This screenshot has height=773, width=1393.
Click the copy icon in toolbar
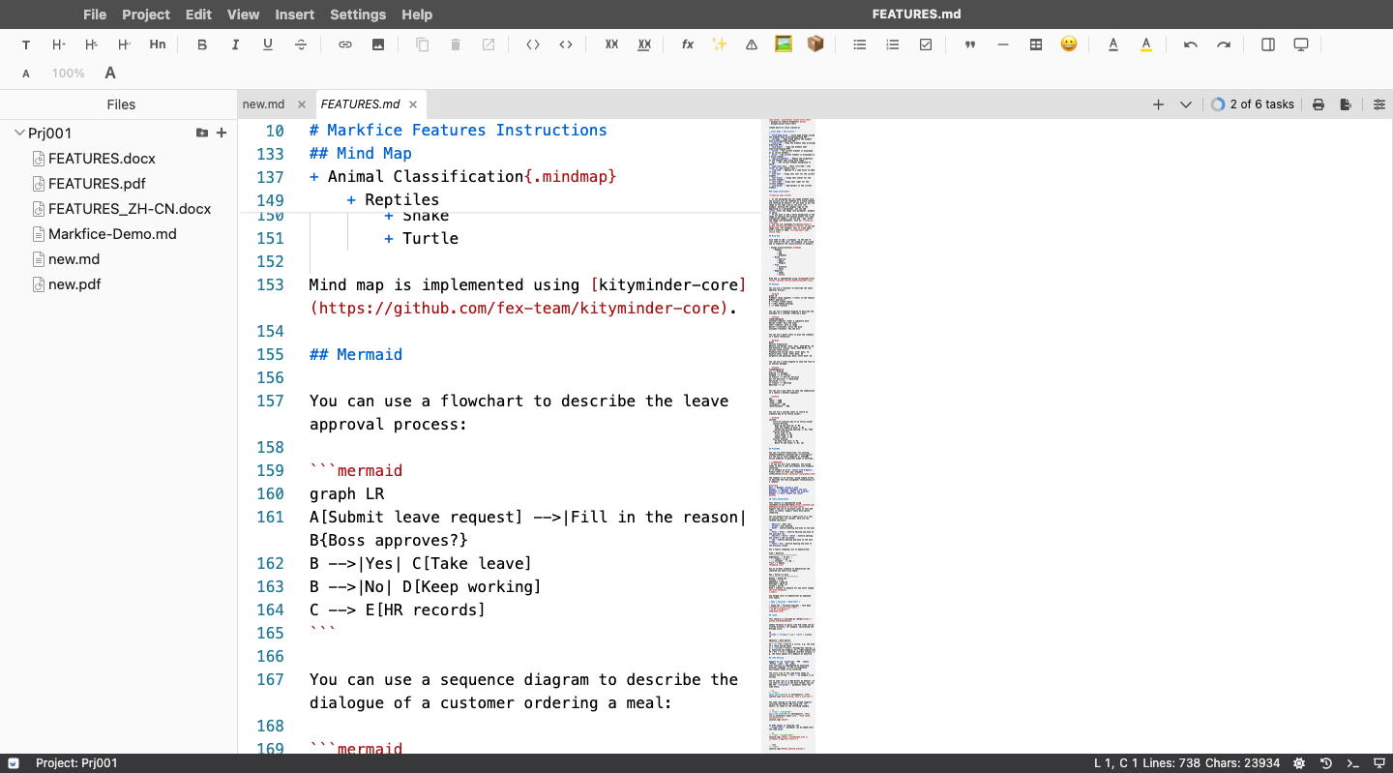click(x=423, y=45)
